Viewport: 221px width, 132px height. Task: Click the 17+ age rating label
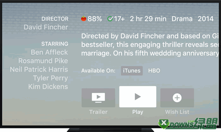[119, 19]
